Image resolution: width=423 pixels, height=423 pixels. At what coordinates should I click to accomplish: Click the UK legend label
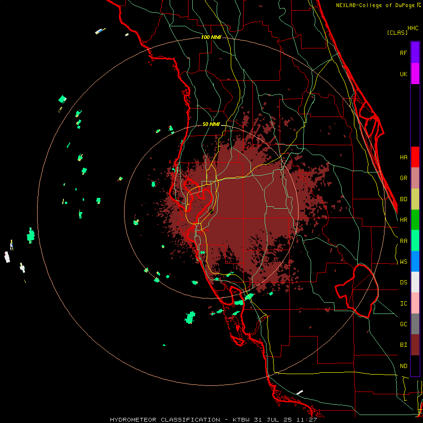click(403, 74)
